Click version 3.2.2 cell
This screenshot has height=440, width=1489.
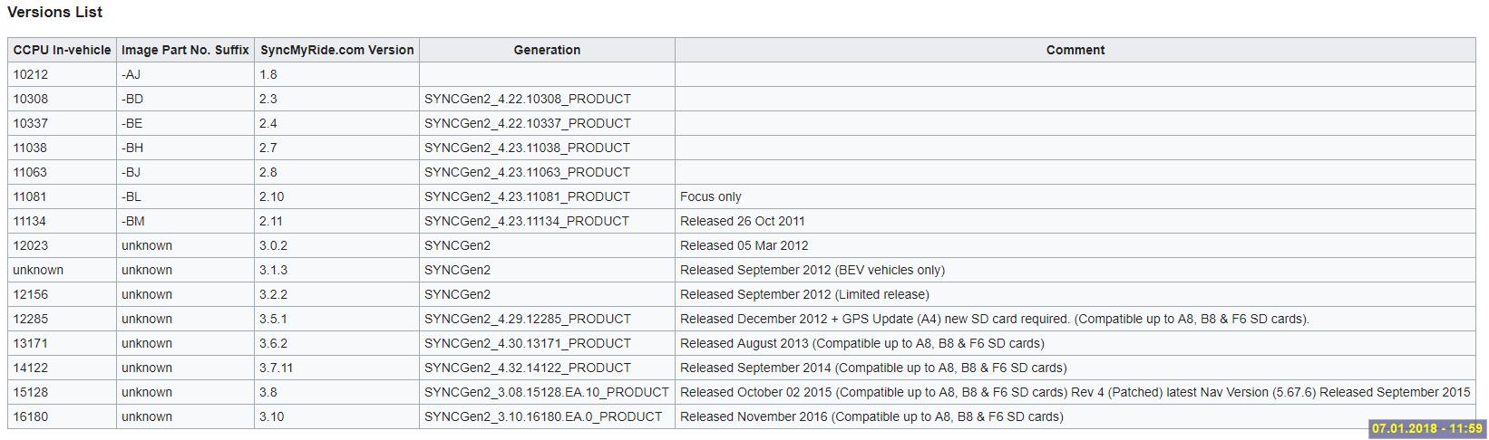click(336, 294)
